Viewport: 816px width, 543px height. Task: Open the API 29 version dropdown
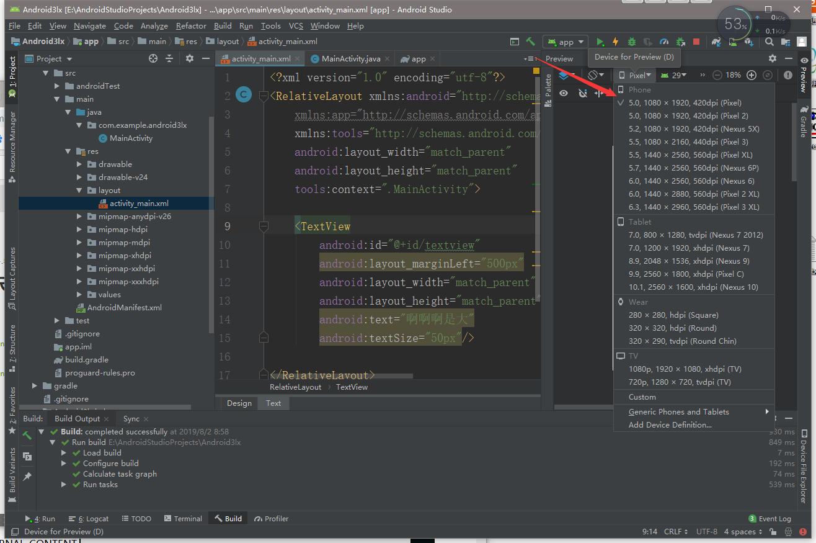pos(673,75)
